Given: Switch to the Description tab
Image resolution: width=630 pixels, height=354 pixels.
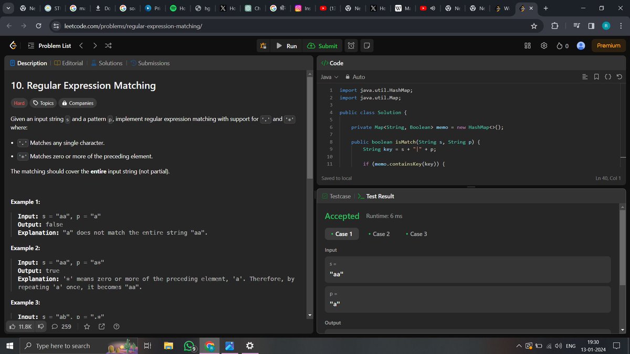Looking at the screenshot, I should [x=28, y=63].
